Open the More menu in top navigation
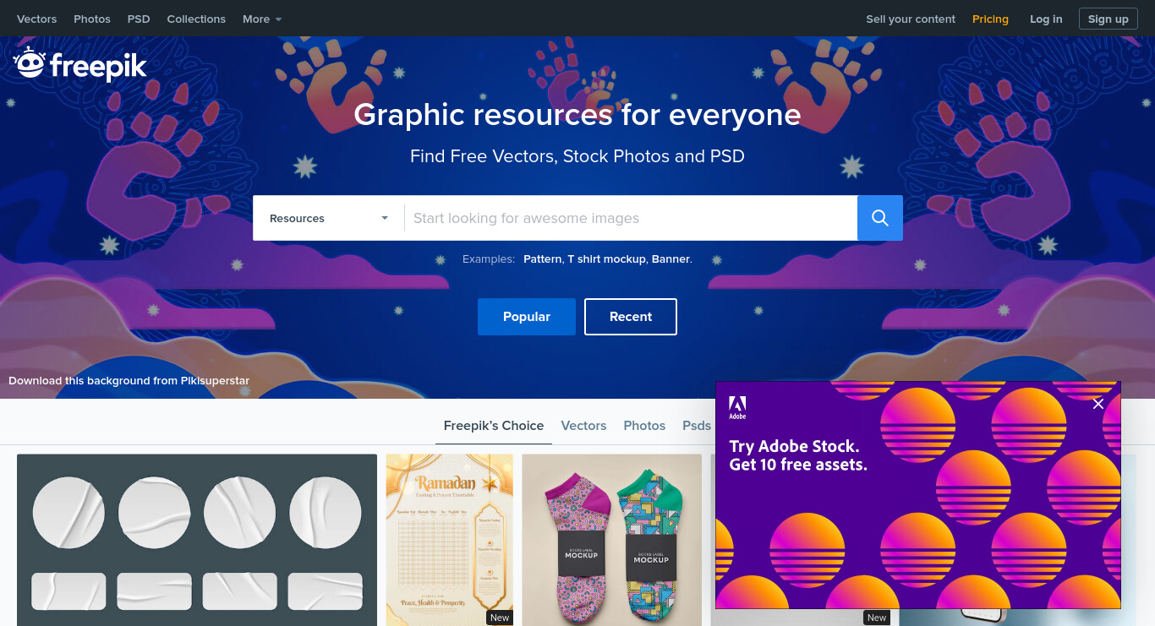Image resolution: width=1155 pixels, height=626 pixels. (262, 19)
